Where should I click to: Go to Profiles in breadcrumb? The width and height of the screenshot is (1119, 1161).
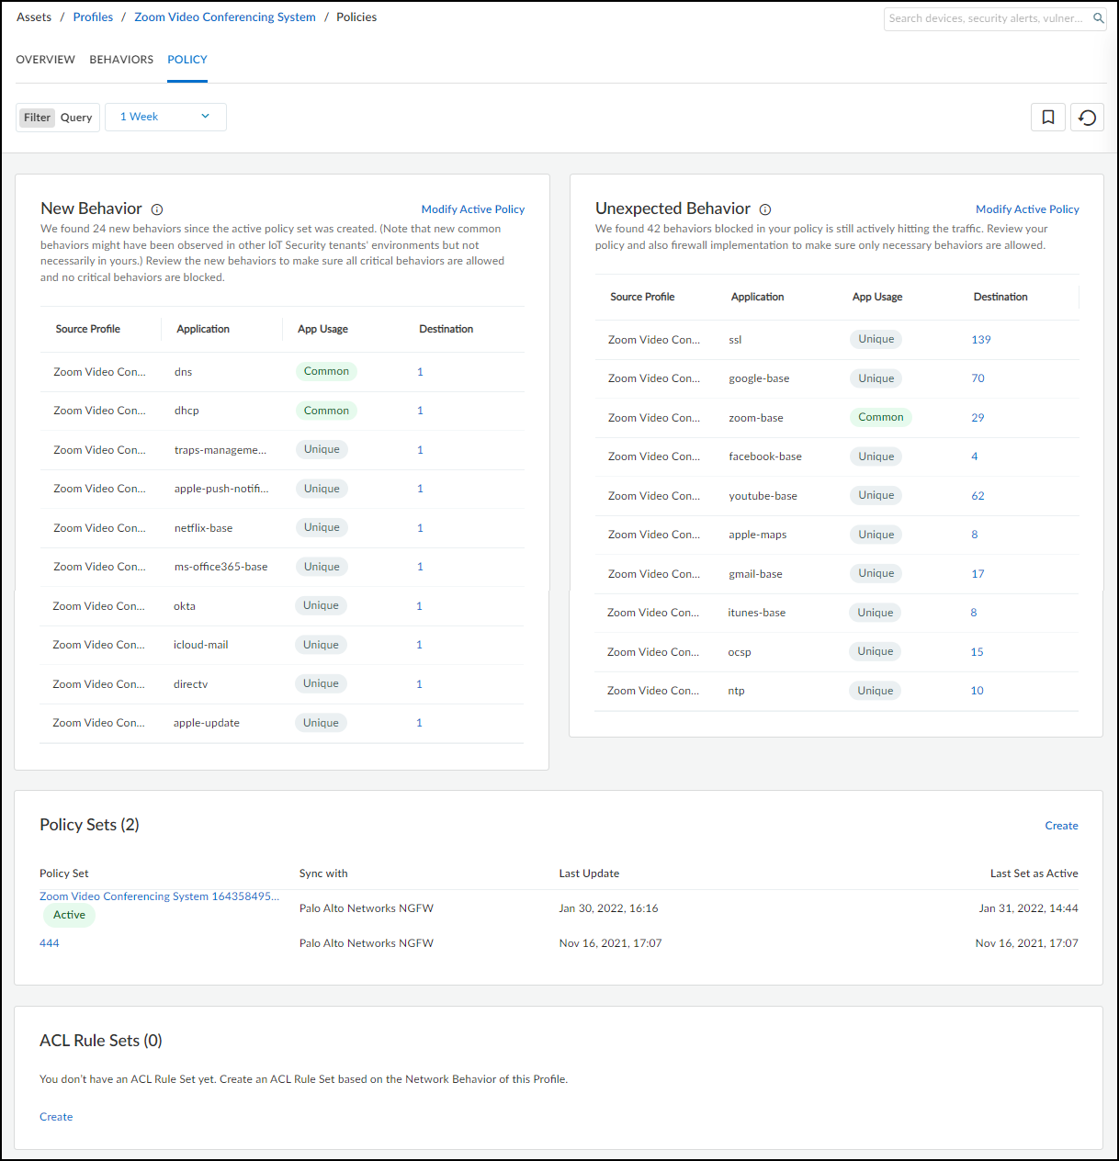pos(94,17)
